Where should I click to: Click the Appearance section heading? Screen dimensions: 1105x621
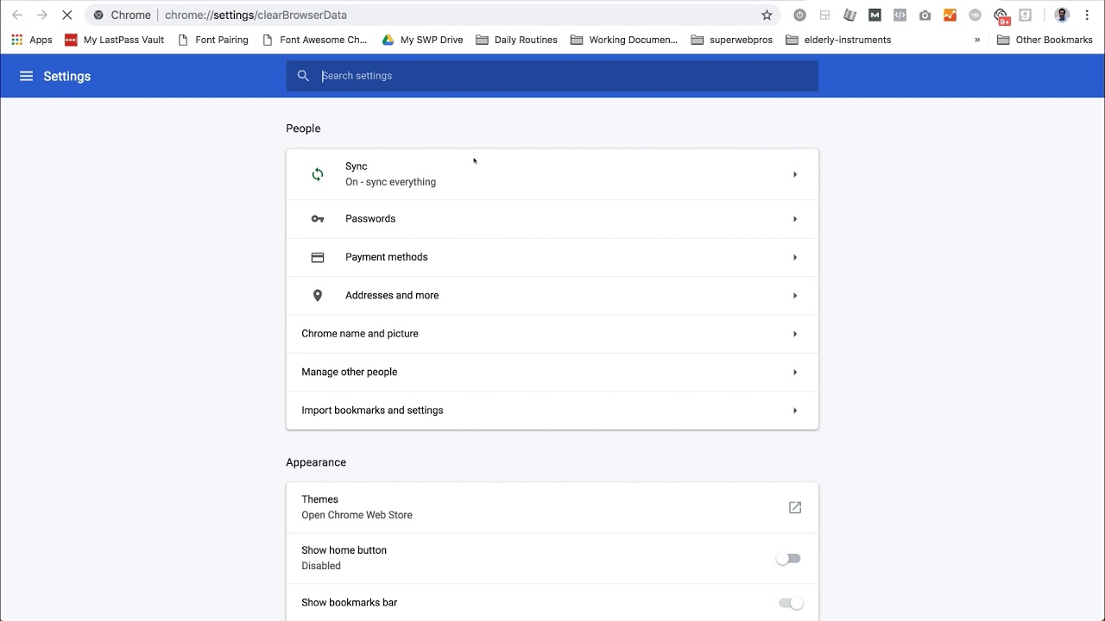click(x=316, y=462)
